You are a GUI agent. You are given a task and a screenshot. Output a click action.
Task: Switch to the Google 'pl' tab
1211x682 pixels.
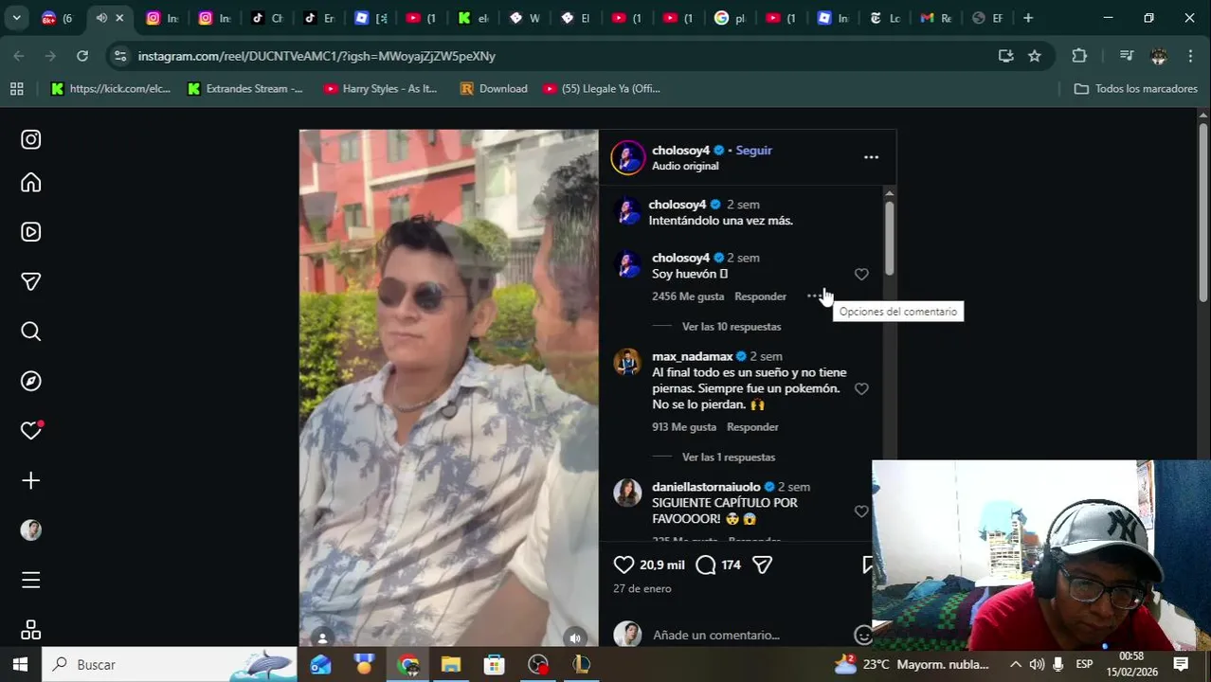pos(730,18)
